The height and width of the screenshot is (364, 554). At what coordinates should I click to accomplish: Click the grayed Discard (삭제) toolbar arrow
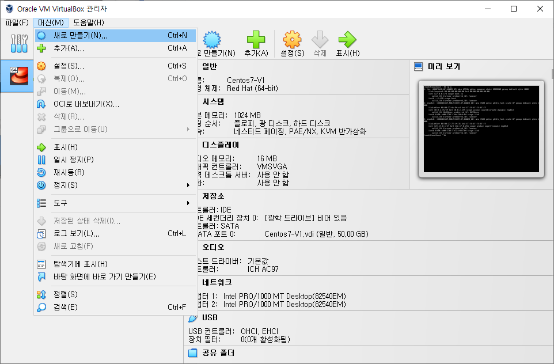coord(320,39)
